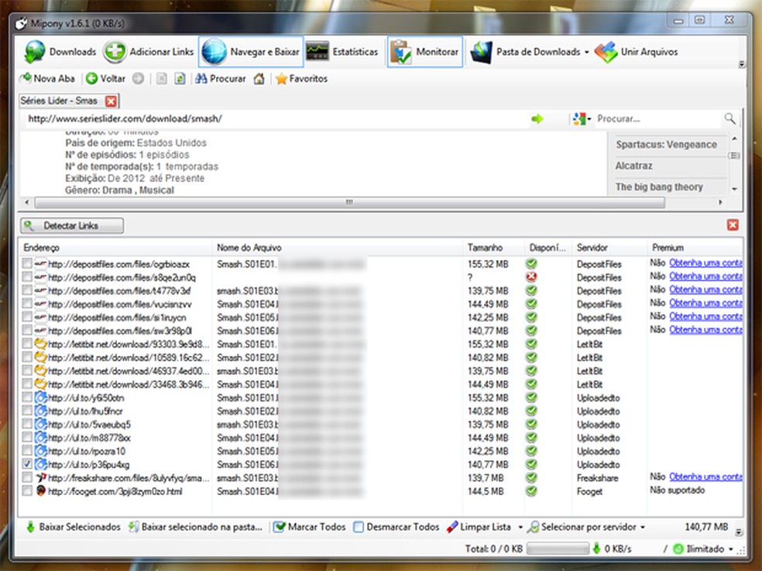Open Selecionar por servidor dropdown

586,527
